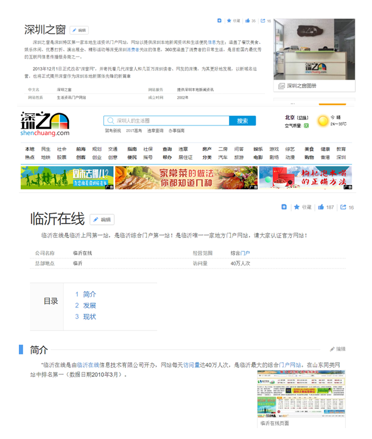Image resolution: width=372 pixels, height=439 pixels.
Task: Click the 2002年 value for 成立时间
Action: click(183, 97)
